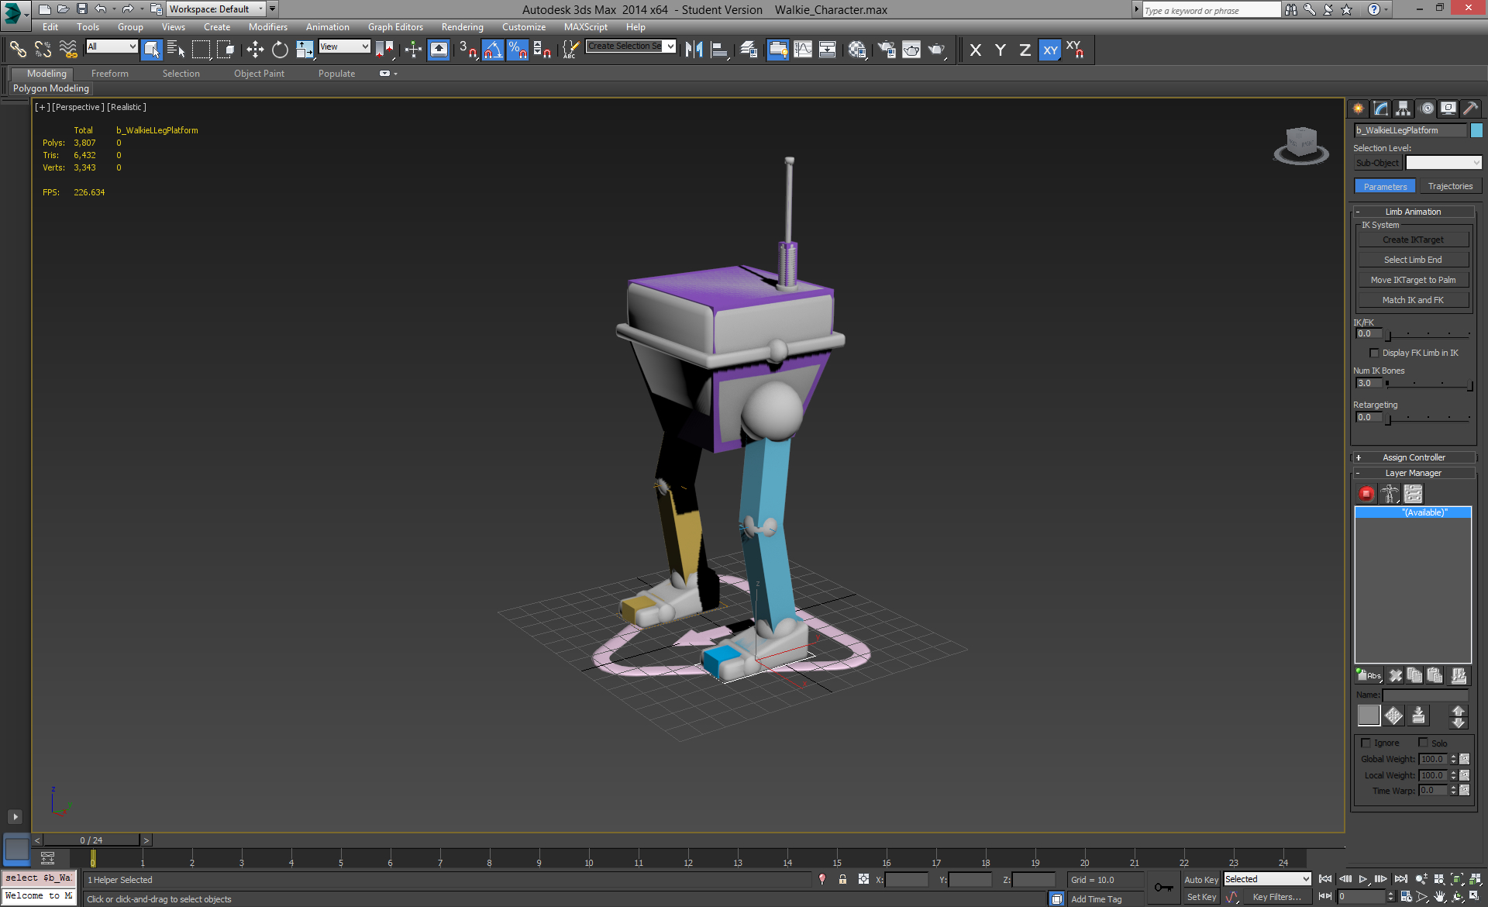The image size is (1488, 907).
Task: Select the XY plane constraint button
Action: click(x=1050, y=50)
